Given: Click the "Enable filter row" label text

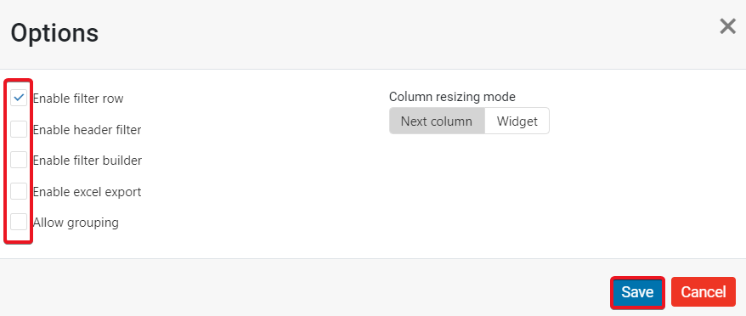Looking at the screenshot, I should (x=78, y=99).
